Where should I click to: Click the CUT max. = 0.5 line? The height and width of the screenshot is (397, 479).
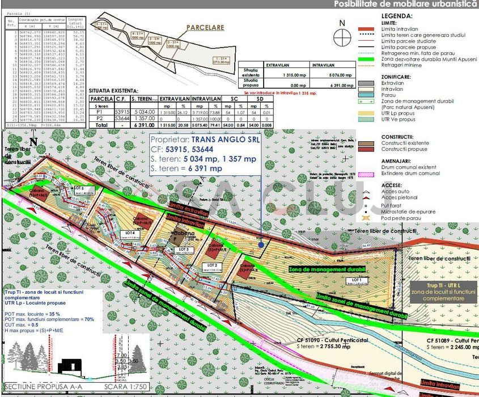tap(22, 325)
